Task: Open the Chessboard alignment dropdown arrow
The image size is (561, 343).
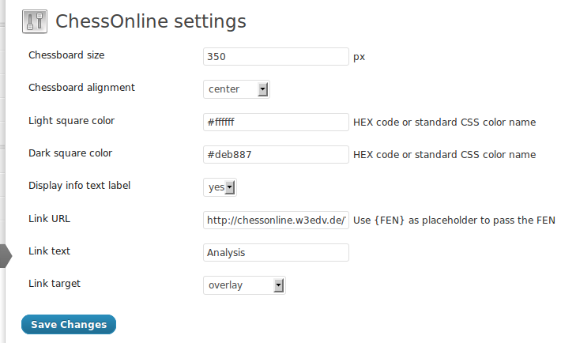Action: (262, 89)
